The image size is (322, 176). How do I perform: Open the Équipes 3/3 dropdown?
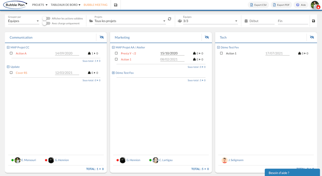coord(210,21)
